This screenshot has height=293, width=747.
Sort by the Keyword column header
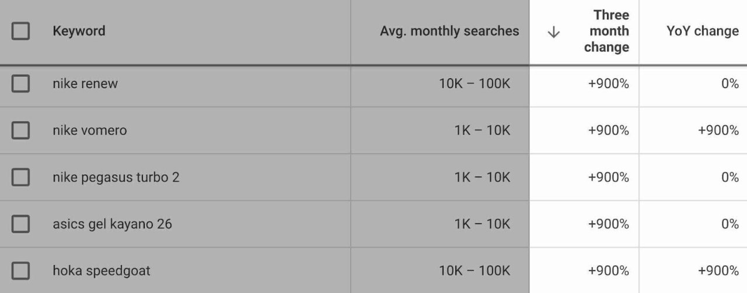coord(79,31)
